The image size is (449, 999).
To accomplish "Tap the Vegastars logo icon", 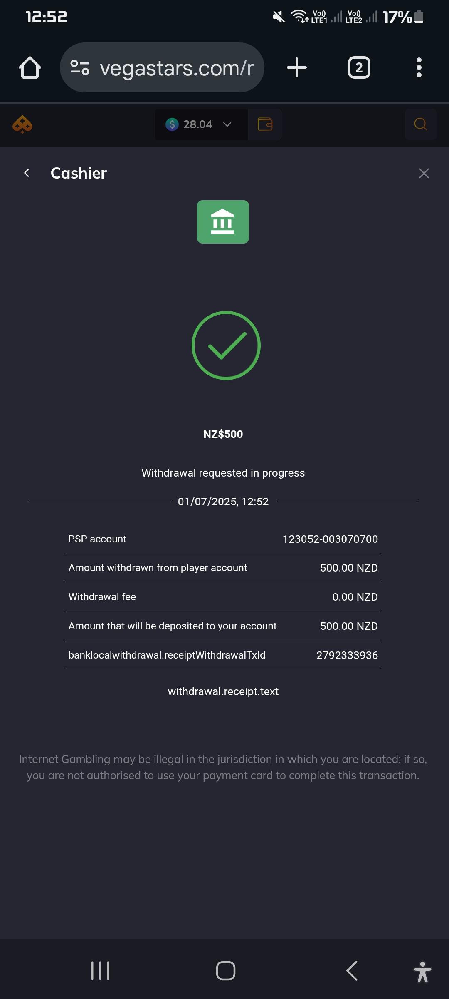I will tap(22, 124).
